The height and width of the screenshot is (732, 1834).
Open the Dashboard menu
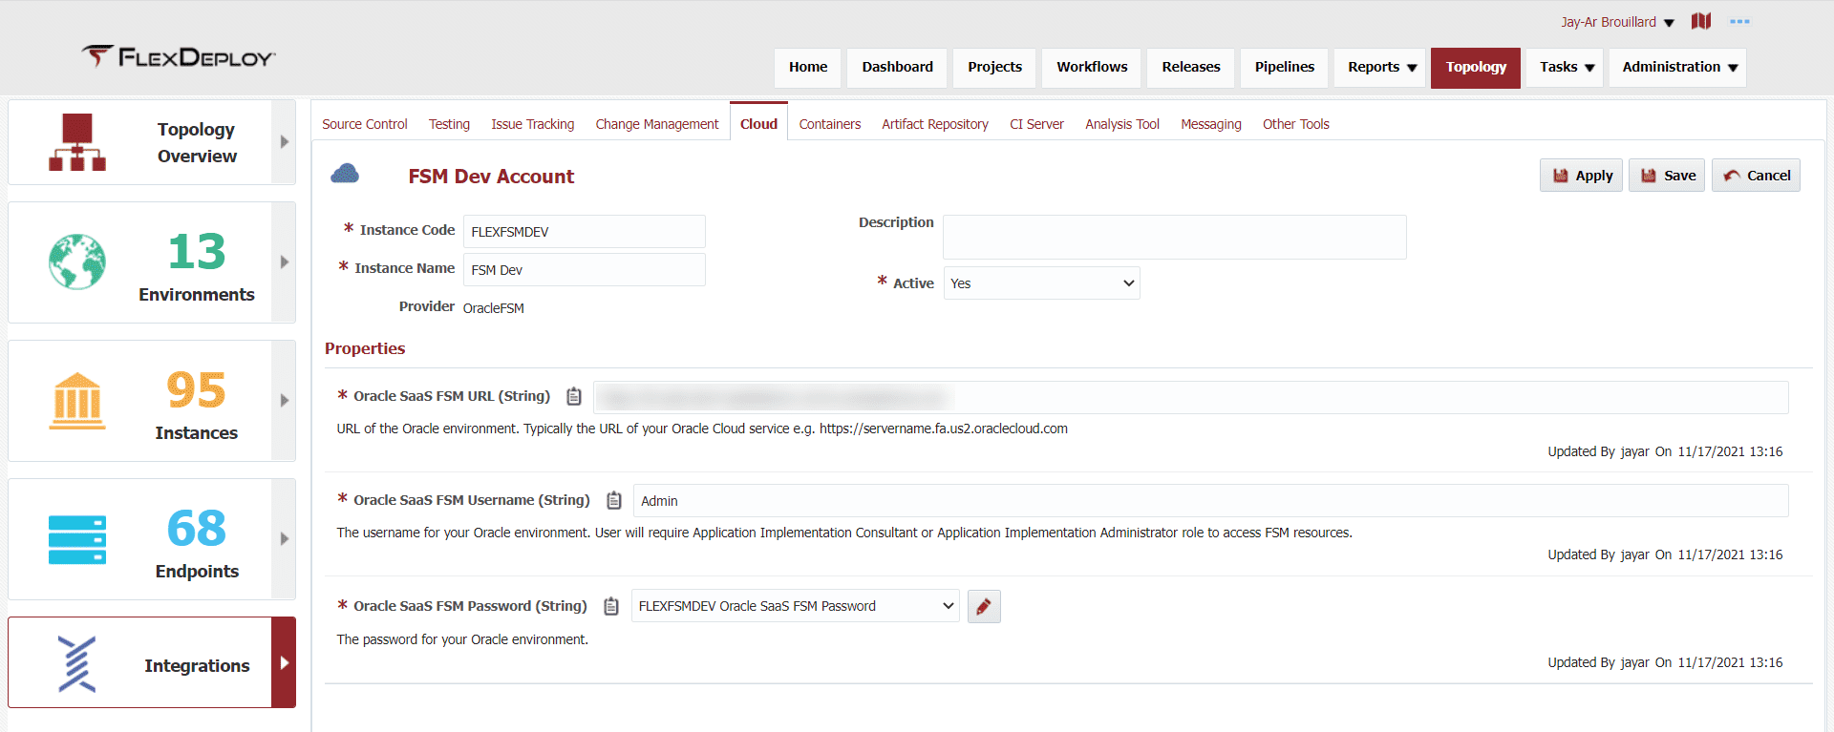pyautogui.click(x=897, y=68)
